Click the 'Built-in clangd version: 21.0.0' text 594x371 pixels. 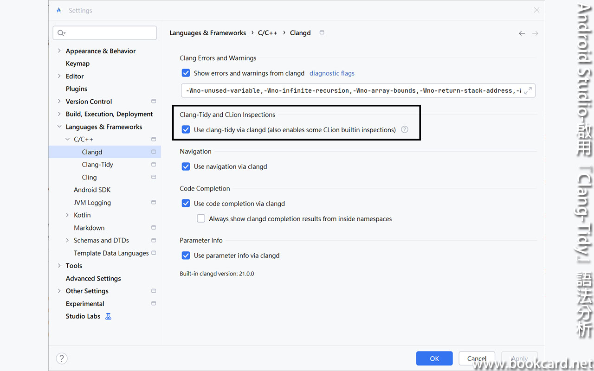tap(217, 274)
